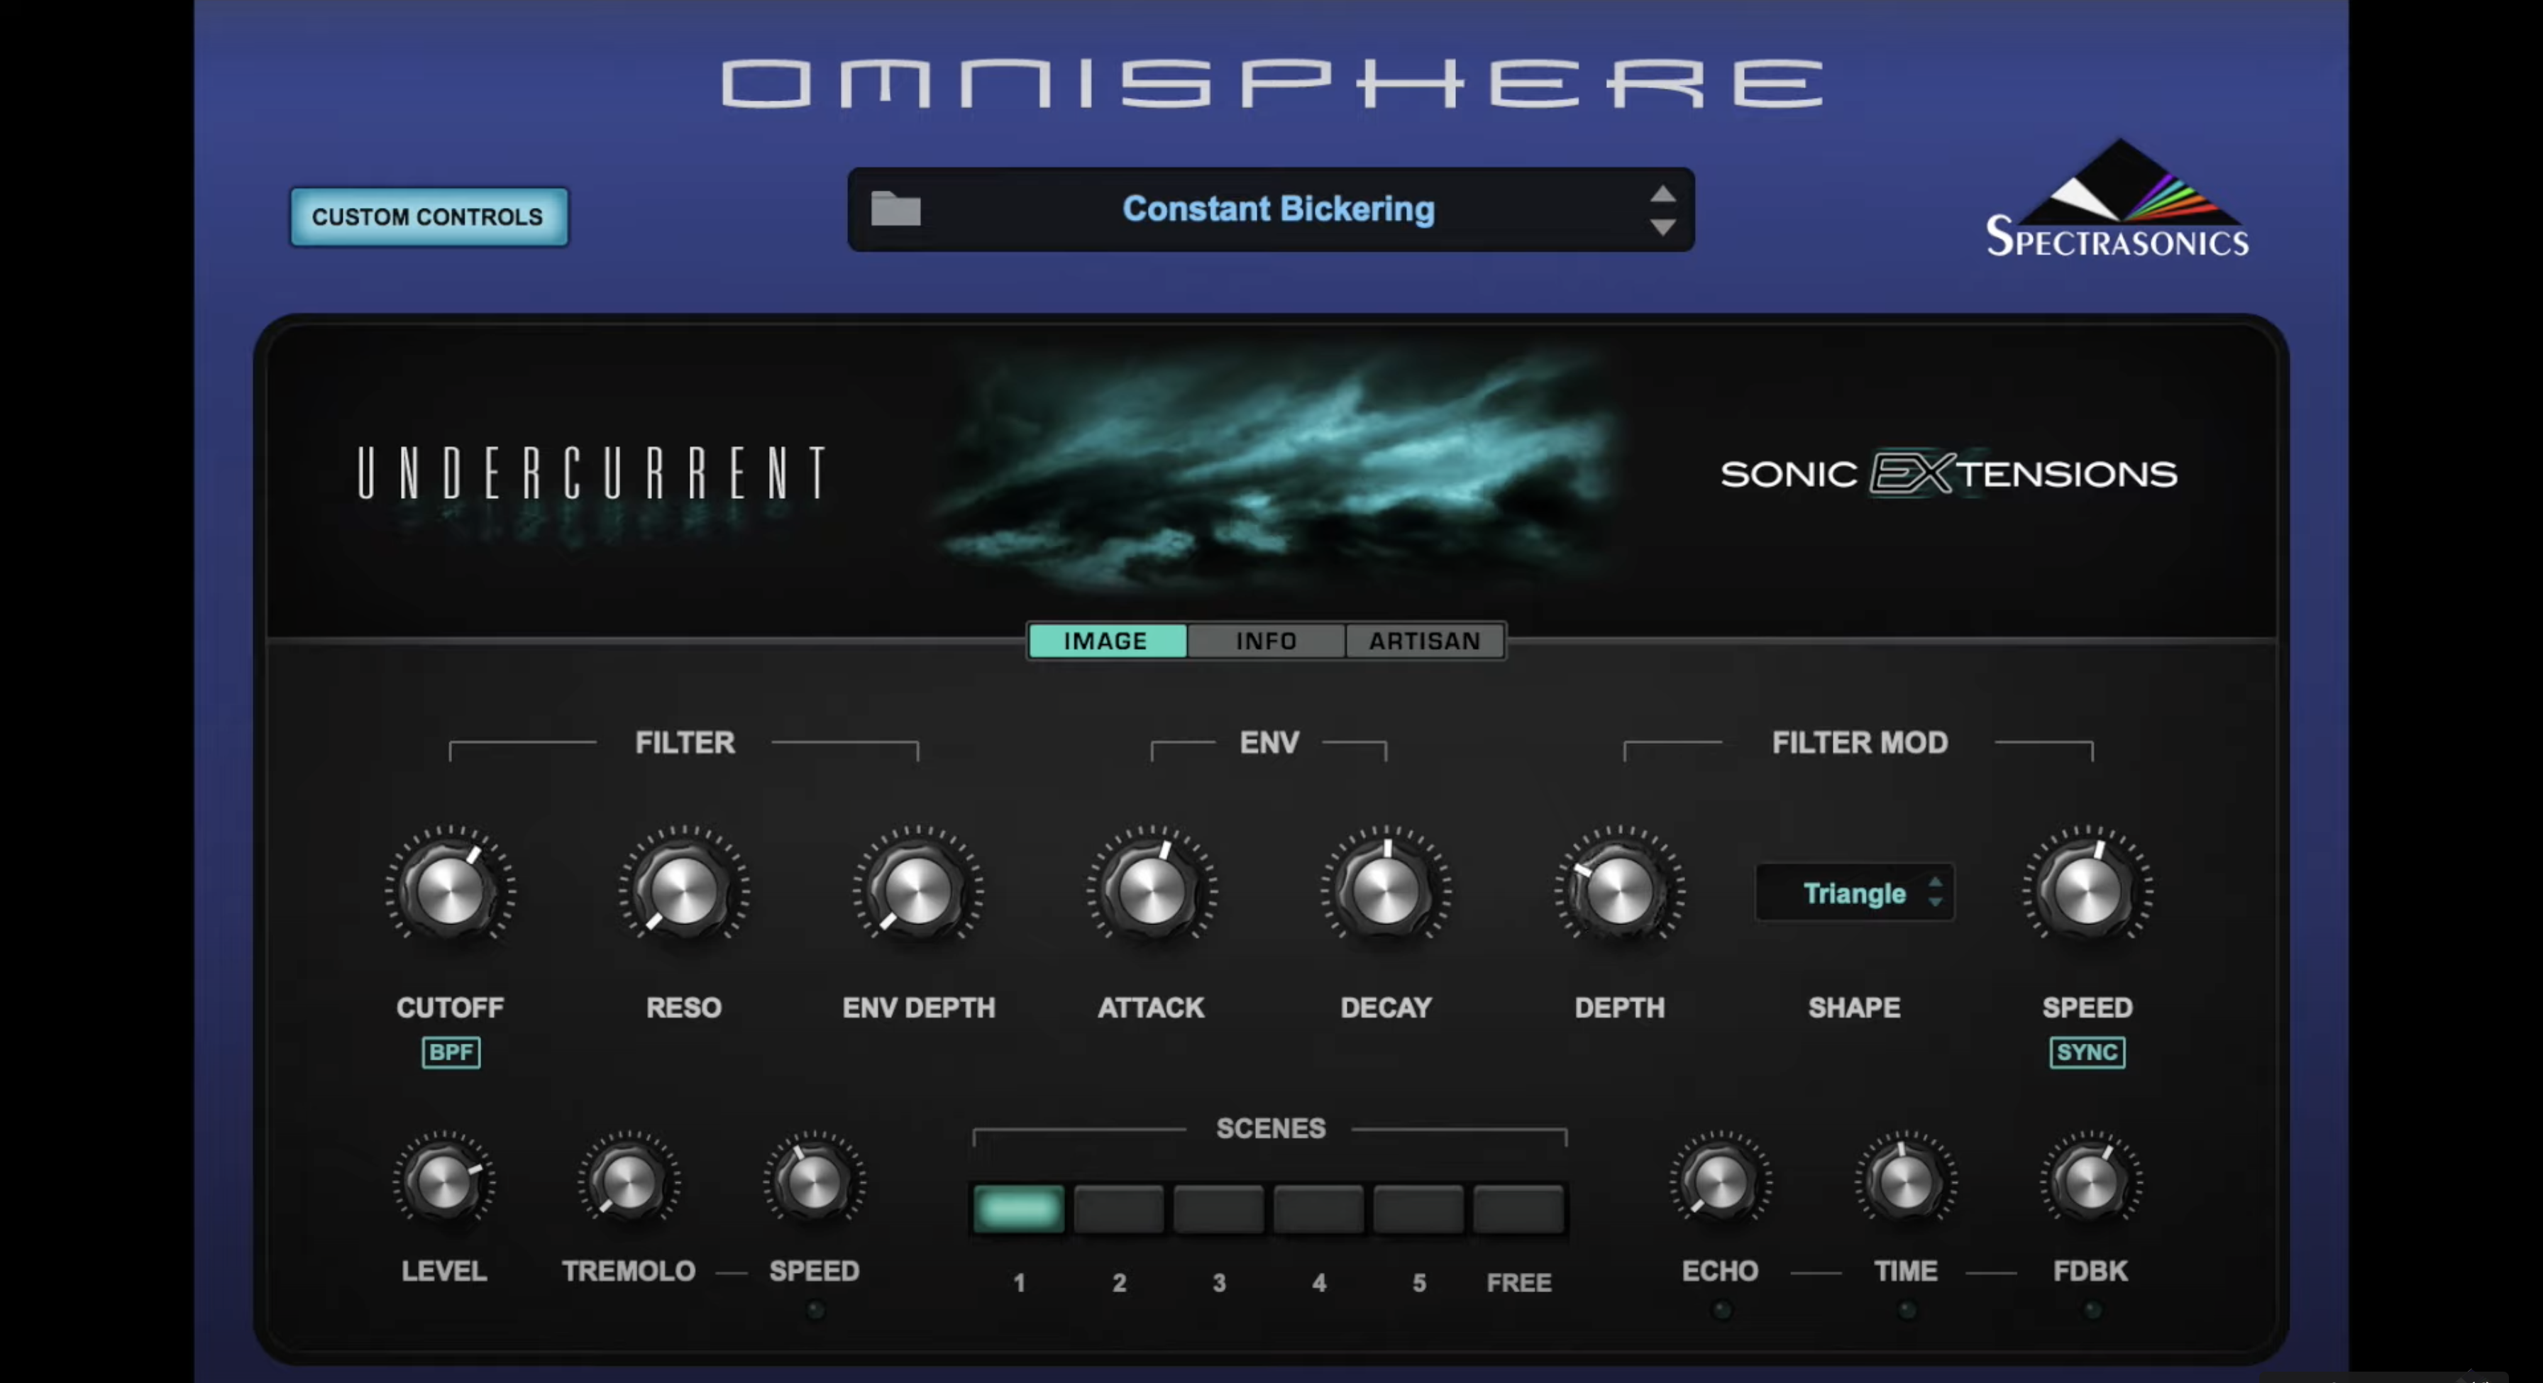
Task: Click the Tremolo knob
Action: point(629,1181)
